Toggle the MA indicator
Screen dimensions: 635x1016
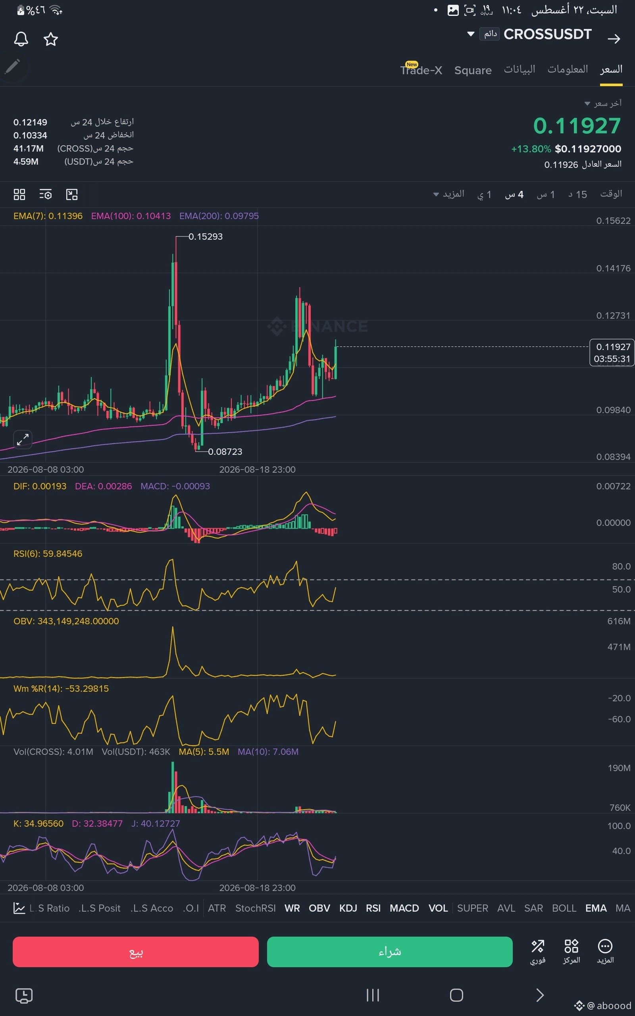click(x=623, y=908)
